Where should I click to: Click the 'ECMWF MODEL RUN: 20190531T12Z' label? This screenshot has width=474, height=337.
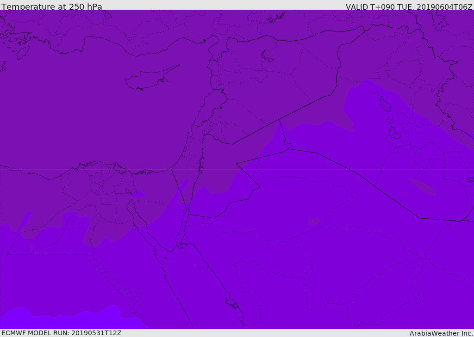click(x=62, y=333)
